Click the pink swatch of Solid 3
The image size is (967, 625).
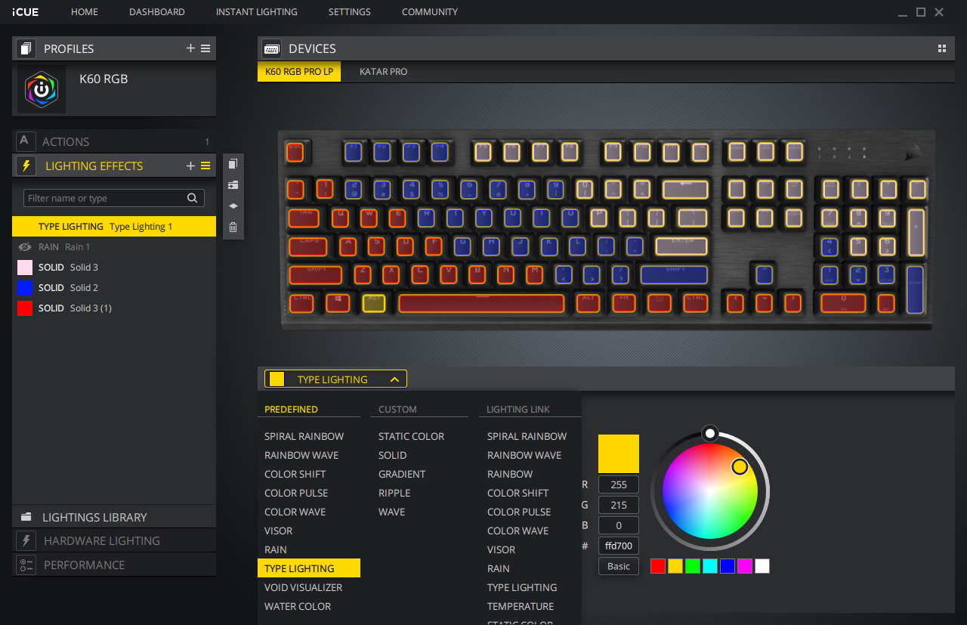pyautogui.click(x=25, y=268)
